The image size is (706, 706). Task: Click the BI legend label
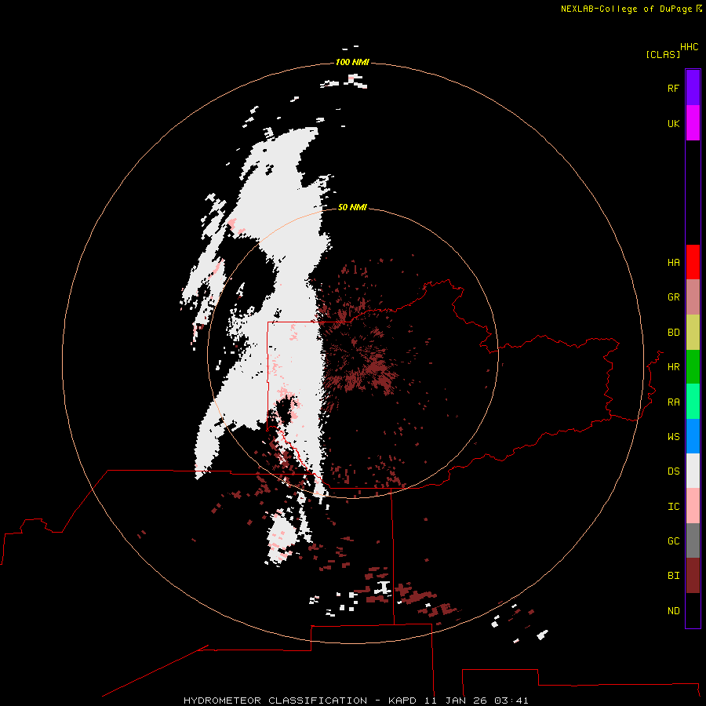[x=673, y=576]
